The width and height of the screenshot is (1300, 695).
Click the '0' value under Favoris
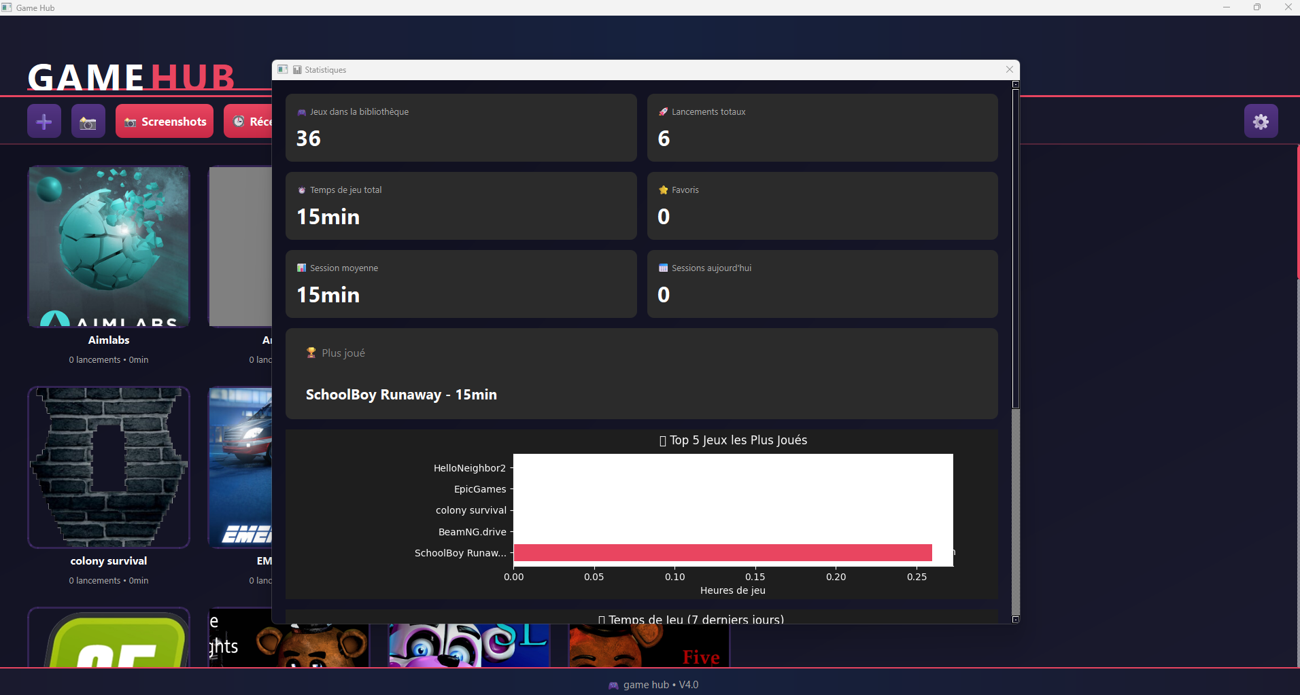point(664,217)
